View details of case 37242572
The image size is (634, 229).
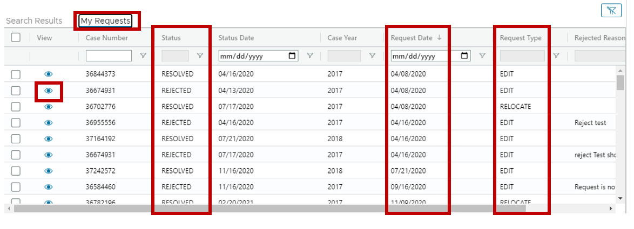tap(49, 171)
